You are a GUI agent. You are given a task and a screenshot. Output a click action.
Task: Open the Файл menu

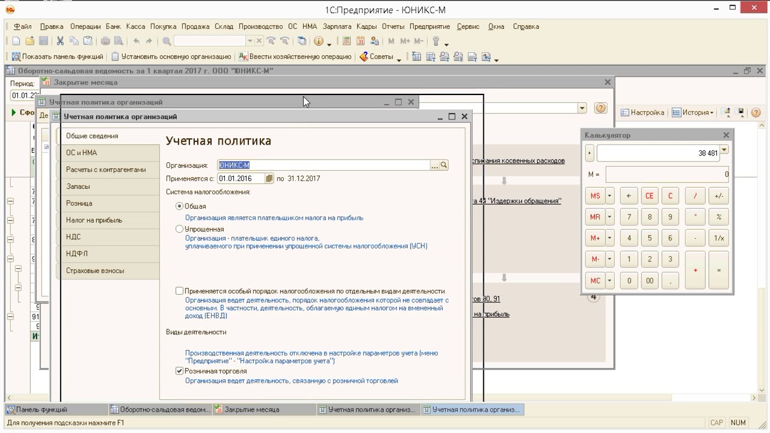click(23, 26)
